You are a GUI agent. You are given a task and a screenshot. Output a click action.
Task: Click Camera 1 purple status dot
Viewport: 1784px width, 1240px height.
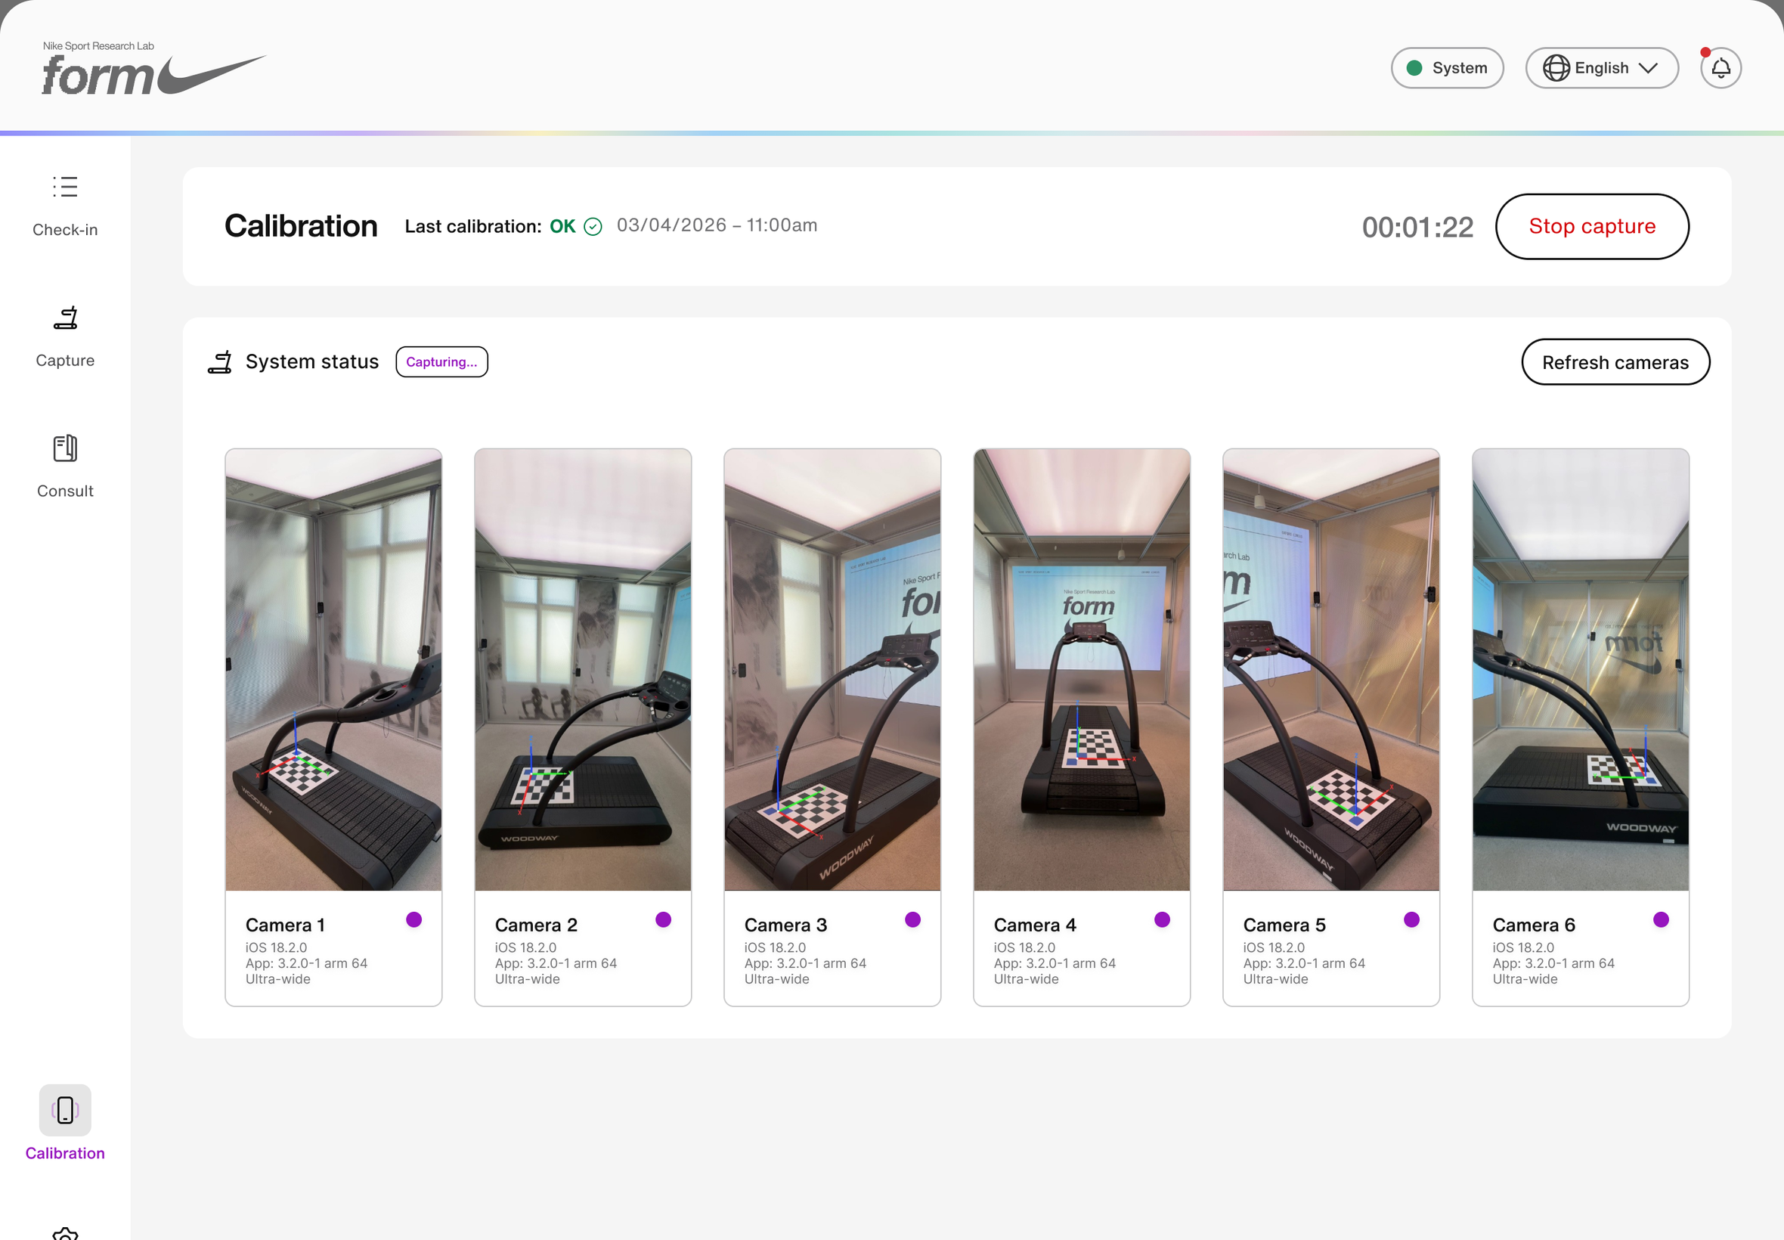414,920
